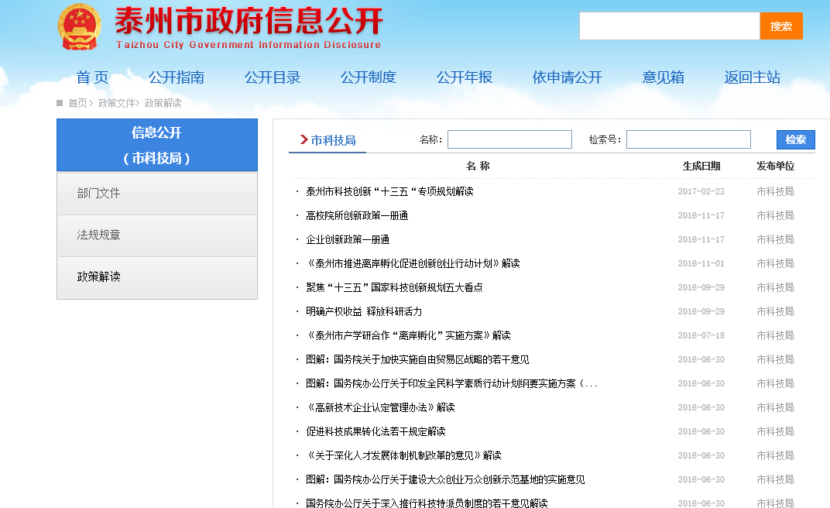Click the 政策文件 breadcrumb link
Image resolution: width=830 pixels, height=508 pixels.
(x=116, y=103)
